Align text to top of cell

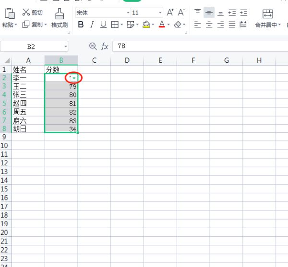click(x=198, y=12)
